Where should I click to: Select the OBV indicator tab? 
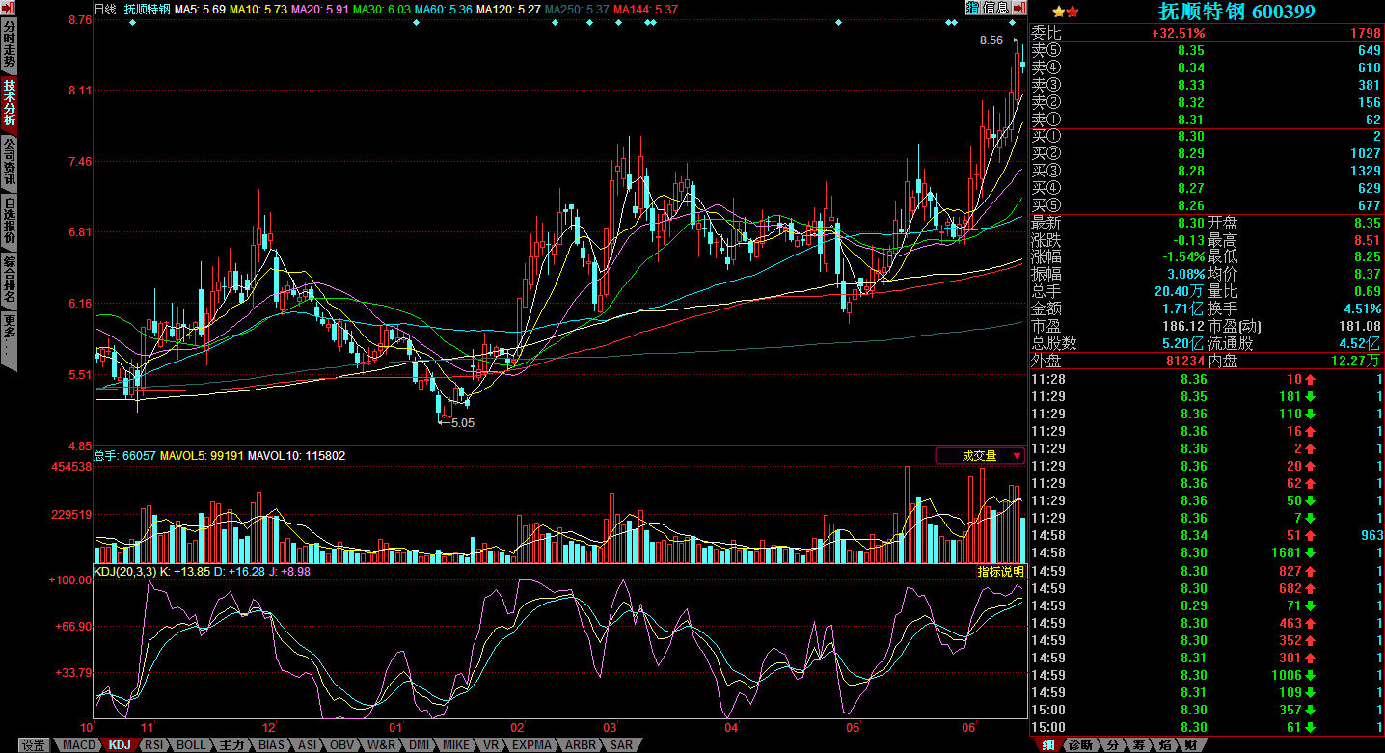coord(341,745)
